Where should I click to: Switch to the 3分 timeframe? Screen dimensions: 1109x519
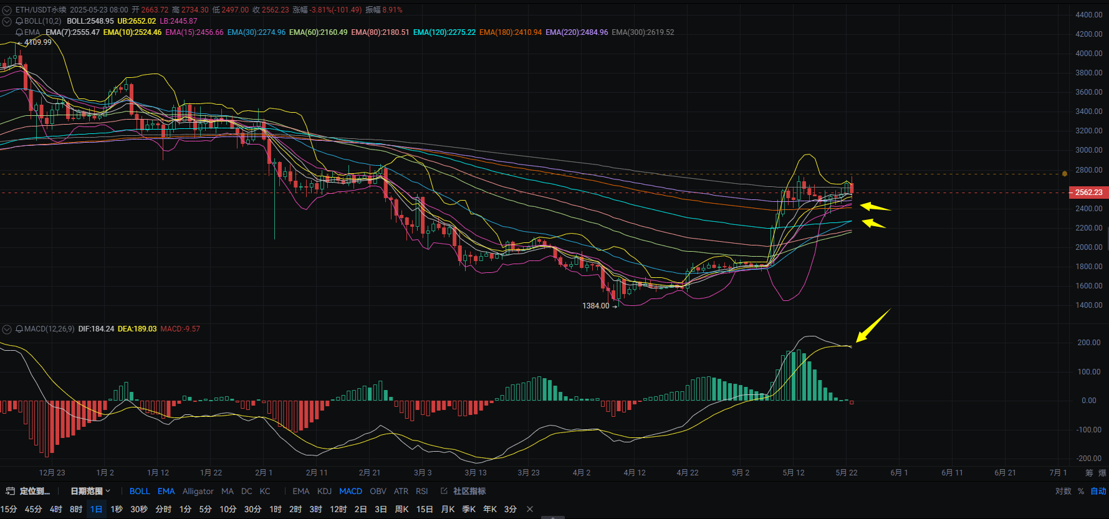click(511, 509)
